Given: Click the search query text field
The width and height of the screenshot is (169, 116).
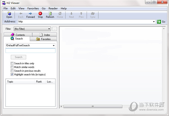Looking at the screenshot, I should (30, 51).
